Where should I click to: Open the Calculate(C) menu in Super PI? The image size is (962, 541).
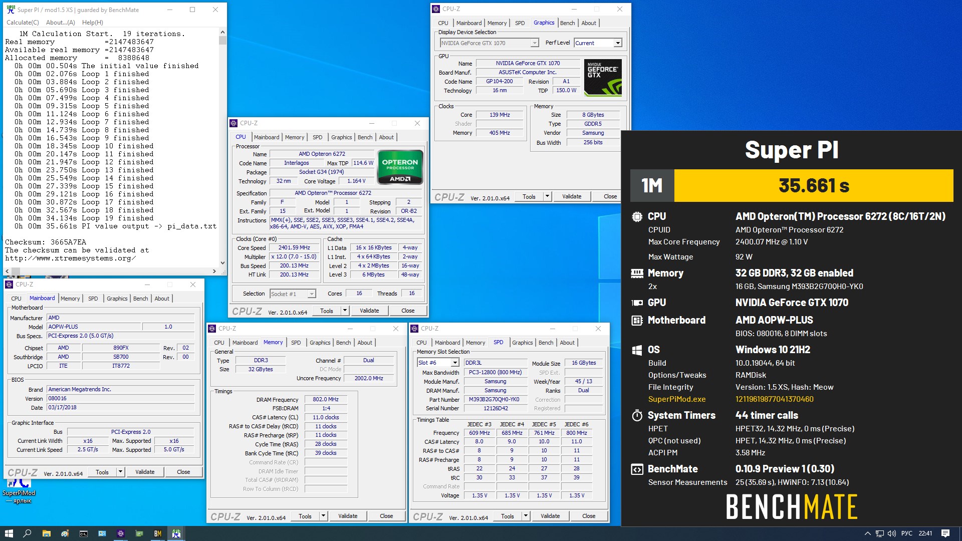(x=23, y=23)
